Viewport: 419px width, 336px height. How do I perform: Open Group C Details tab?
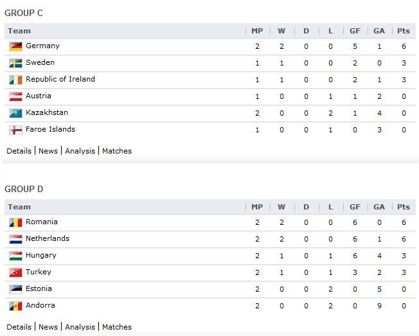(19, 151)
